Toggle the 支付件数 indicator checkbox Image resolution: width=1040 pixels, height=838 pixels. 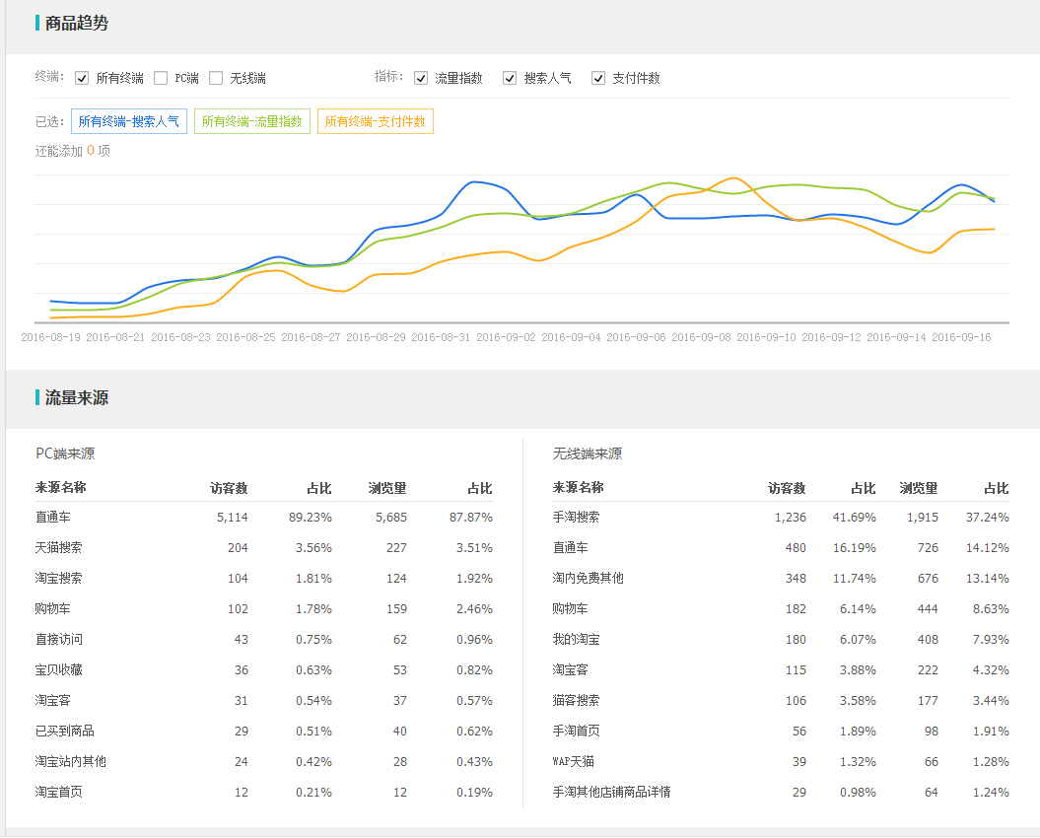click(x=598, y=78)
